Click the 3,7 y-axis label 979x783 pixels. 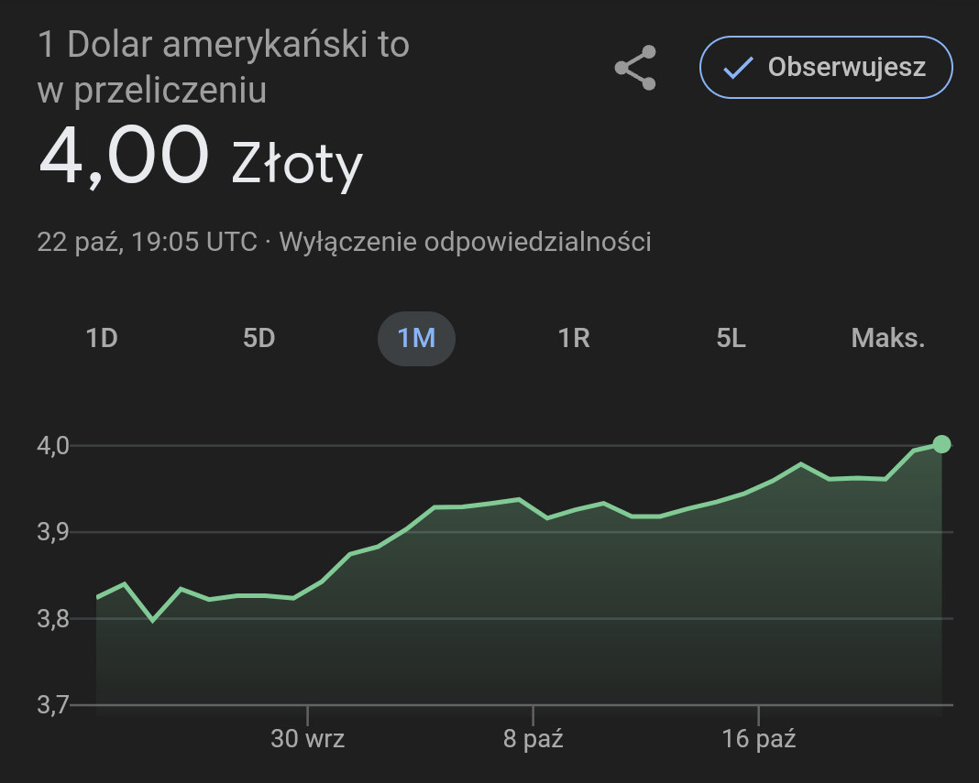click(53, 705)
